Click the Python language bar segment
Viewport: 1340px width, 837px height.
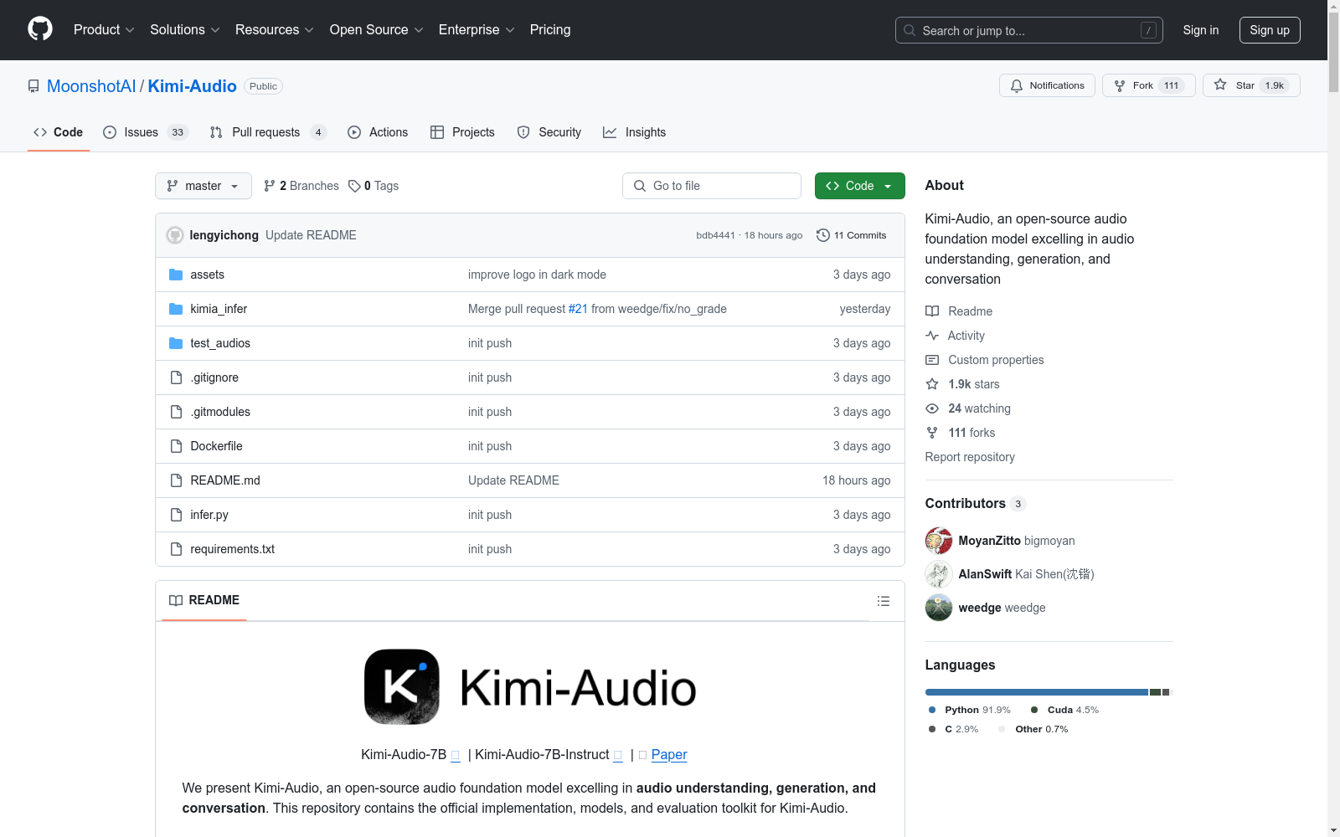tap(1037, 692)
